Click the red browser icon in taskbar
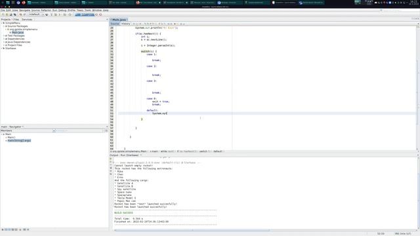 24,3
